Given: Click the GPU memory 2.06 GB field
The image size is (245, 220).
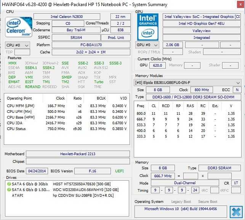Looking at the screenshot, I should (x=173, y=45).
